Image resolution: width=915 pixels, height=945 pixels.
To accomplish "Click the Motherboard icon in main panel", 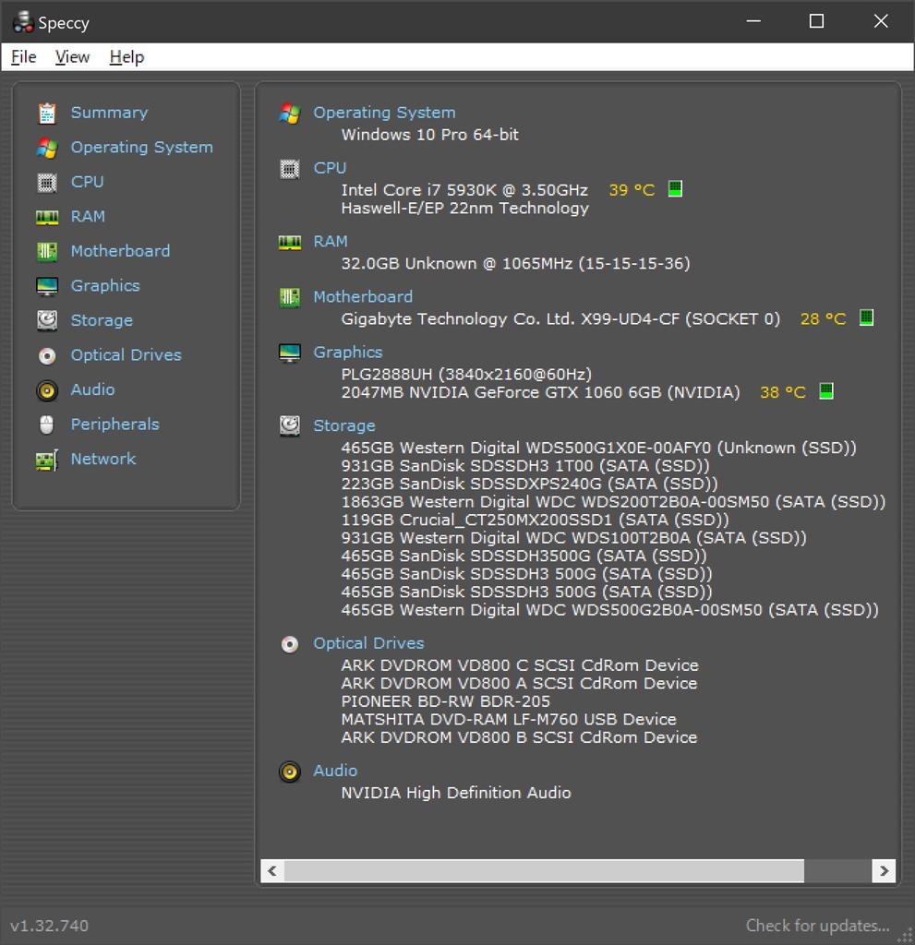I will 290,297.
